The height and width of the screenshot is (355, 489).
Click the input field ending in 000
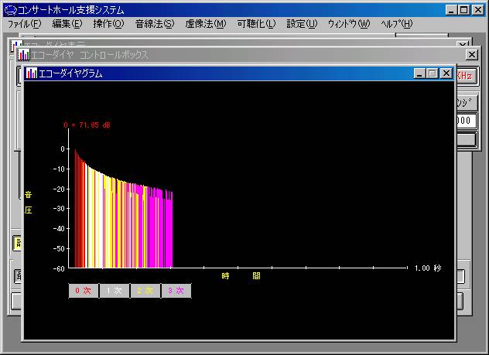coord(467,121)
